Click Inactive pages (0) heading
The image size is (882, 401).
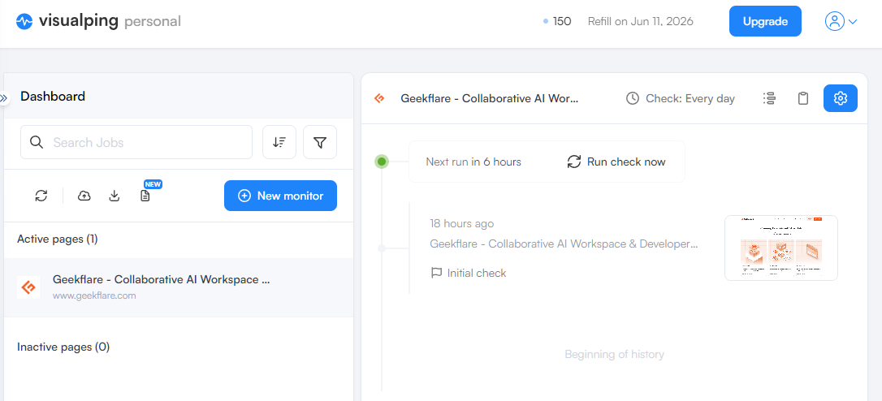pyautogui.click(x=63, y=347)
